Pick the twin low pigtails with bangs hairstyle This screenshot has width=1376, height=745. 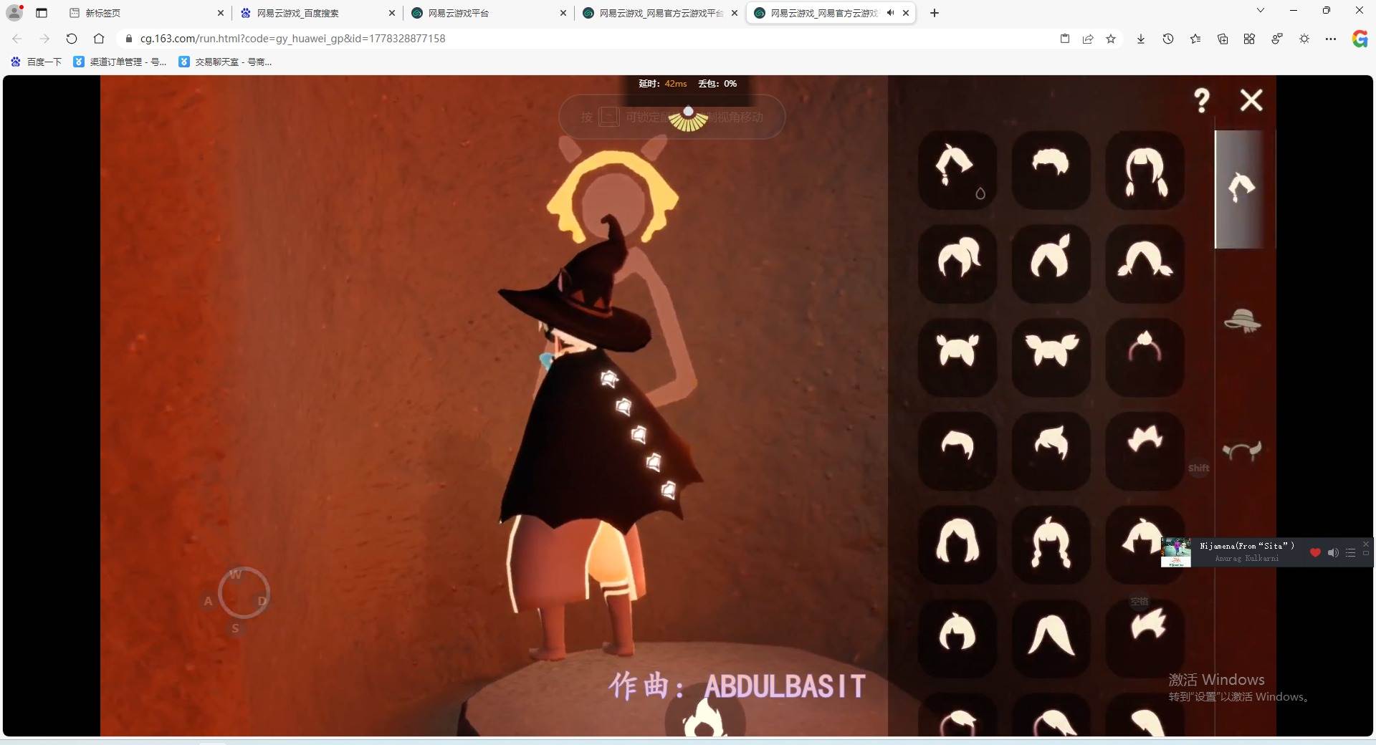[x=1145, y=170]
